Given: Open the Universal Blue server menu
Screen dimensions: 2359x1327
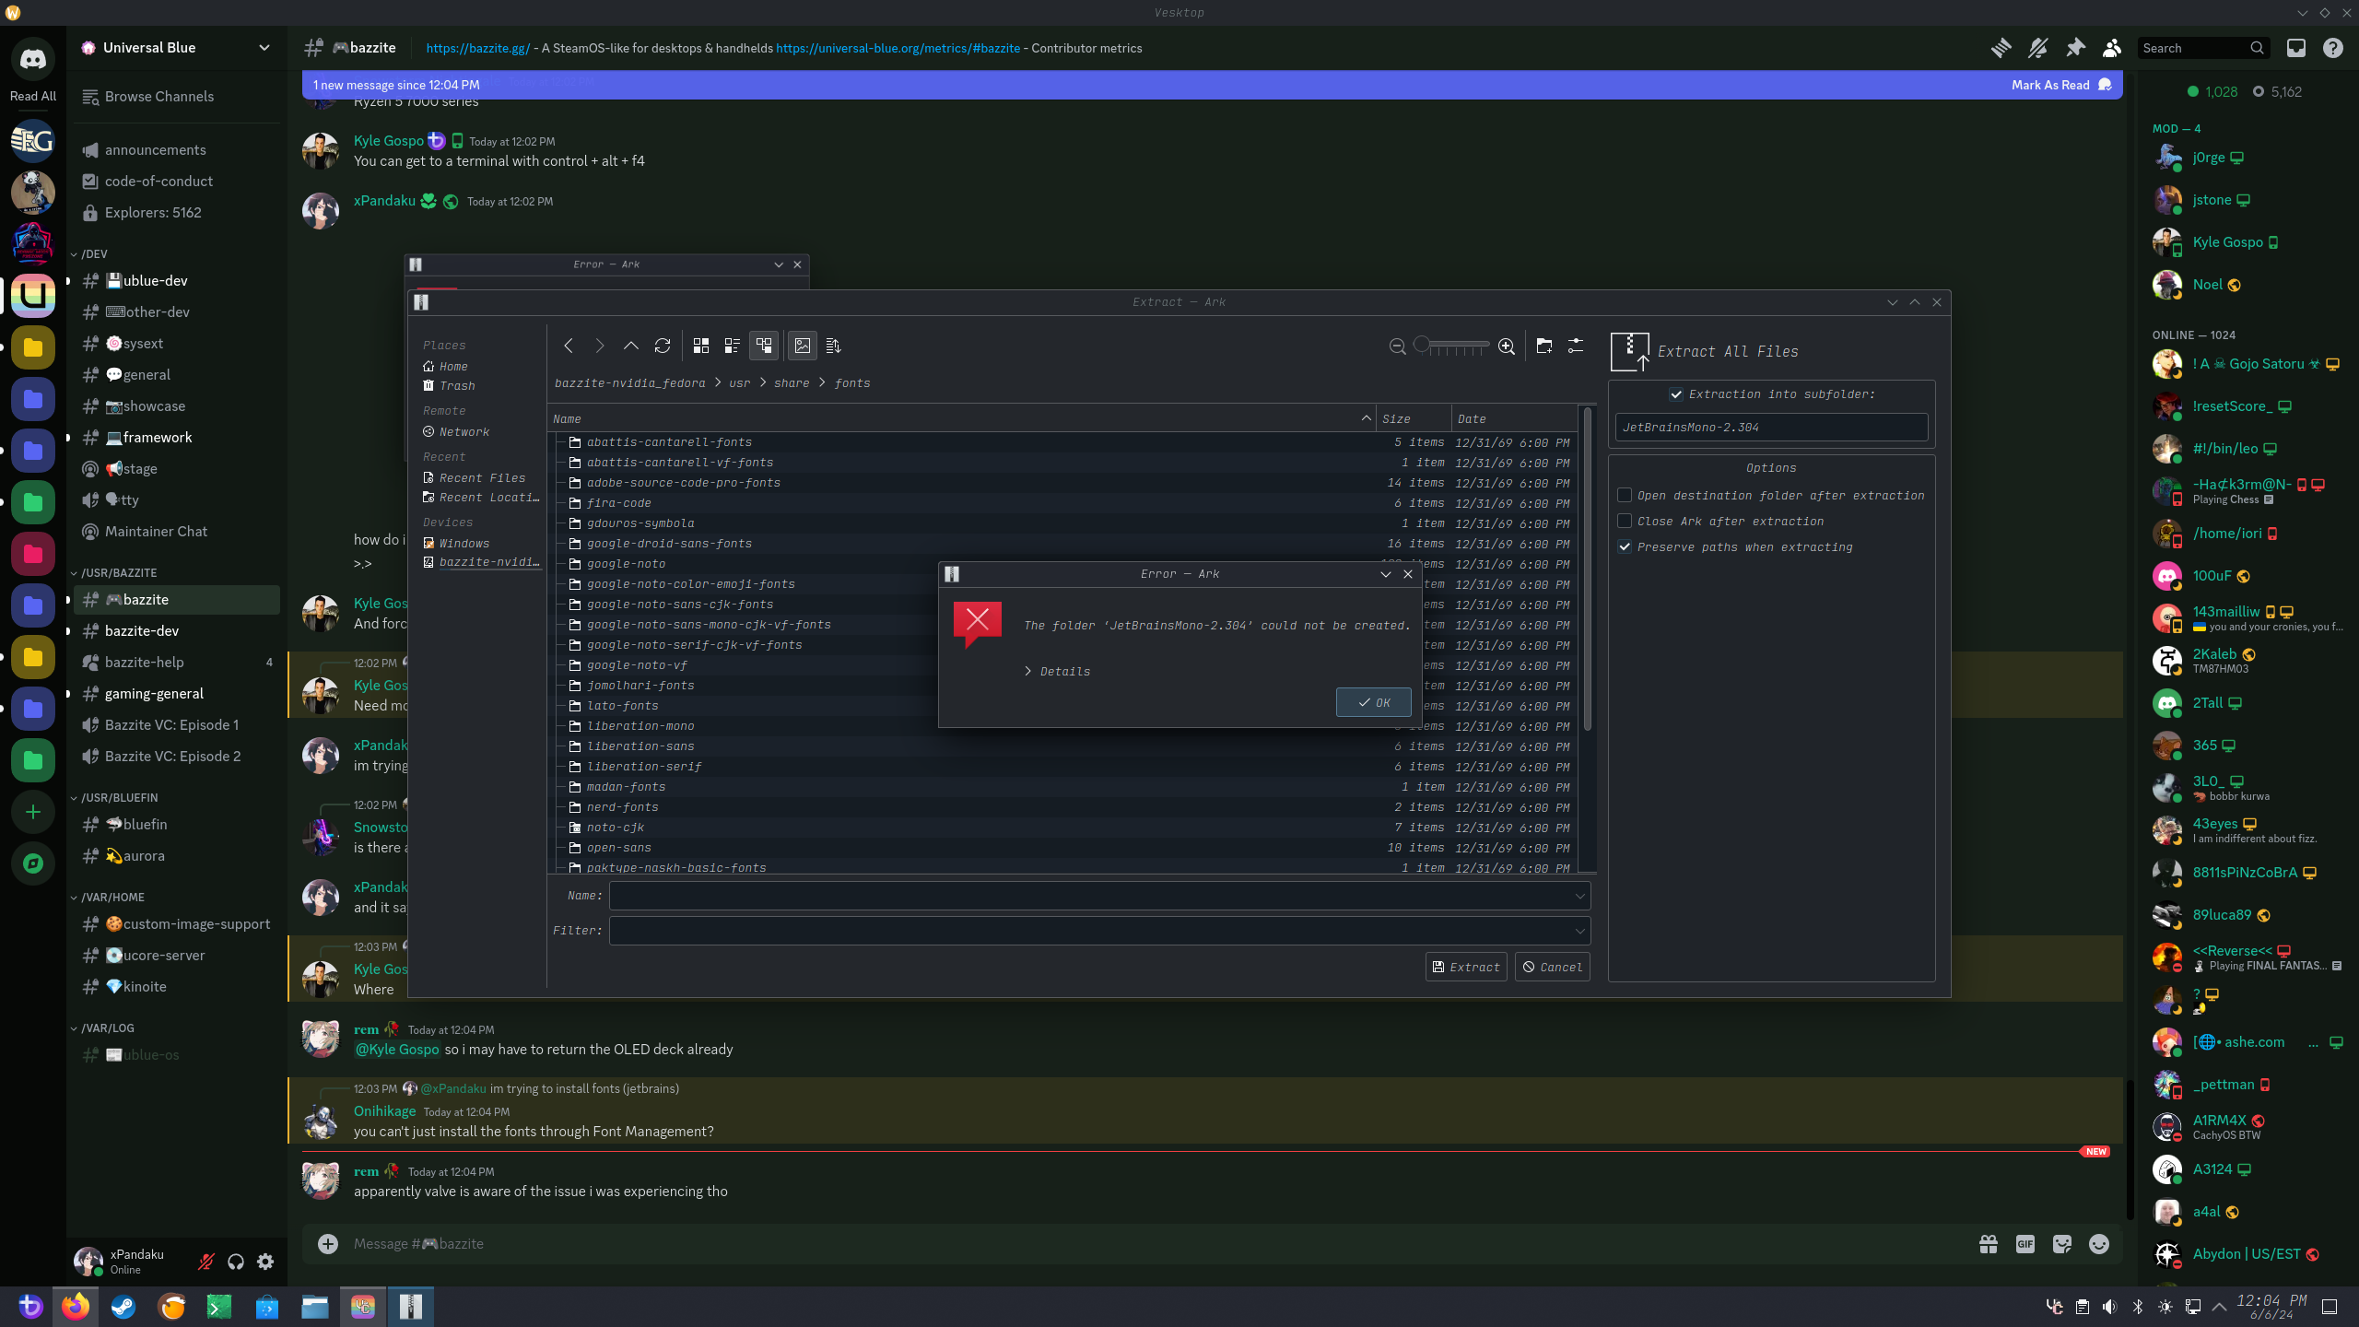Looking at the screenshot, I should pyautogui.click(x=175, y=47).
